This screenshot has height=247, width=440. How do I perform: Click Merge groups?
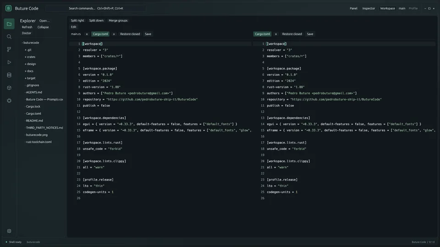(118, 21)
